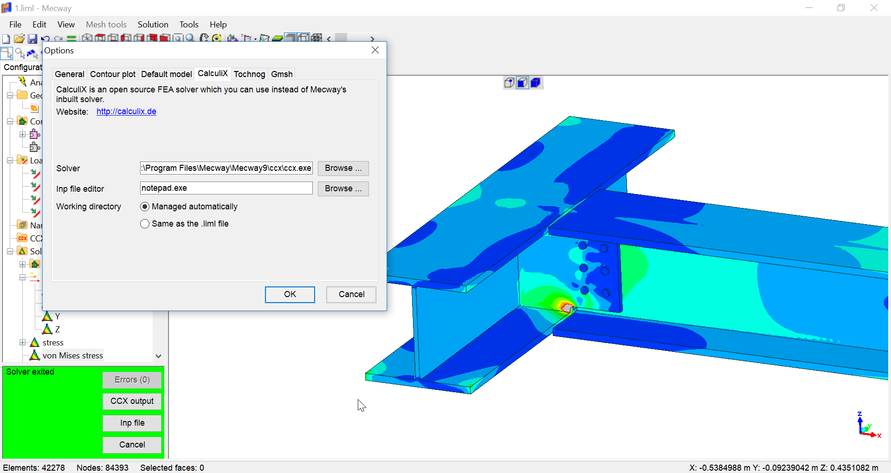Switch to the Contour plot tab
This screenshot has height=473, width=891.
[x=113, y=74]
